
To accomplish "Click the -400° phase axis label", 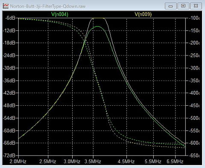I will [x=194, y=93].
